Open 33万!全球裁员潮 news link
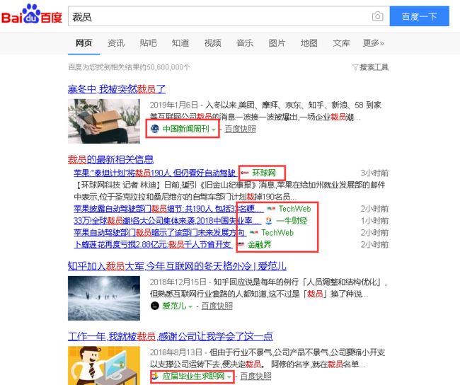This screenshot has width=460, height=385. pos(167,221)
